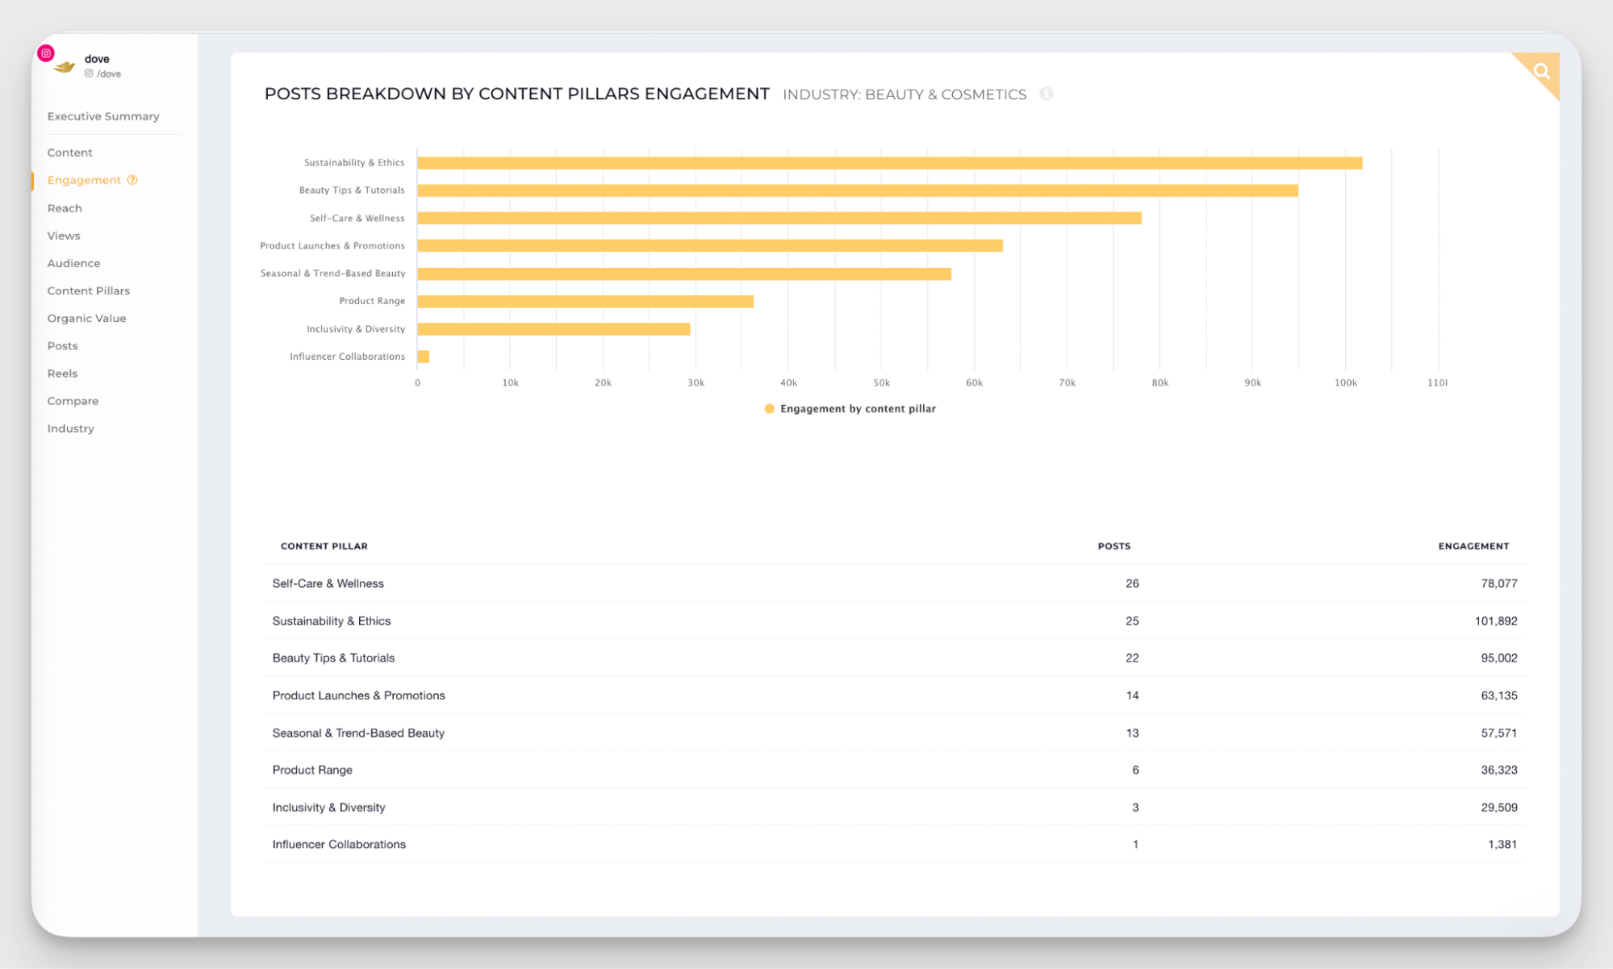Click the orange active-section marker beside Engagement

point(31,180)
